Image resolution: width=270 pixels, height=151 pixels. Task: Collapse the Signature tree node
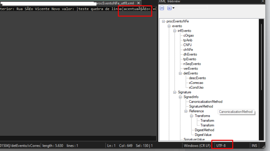click(x=175, y=92)
